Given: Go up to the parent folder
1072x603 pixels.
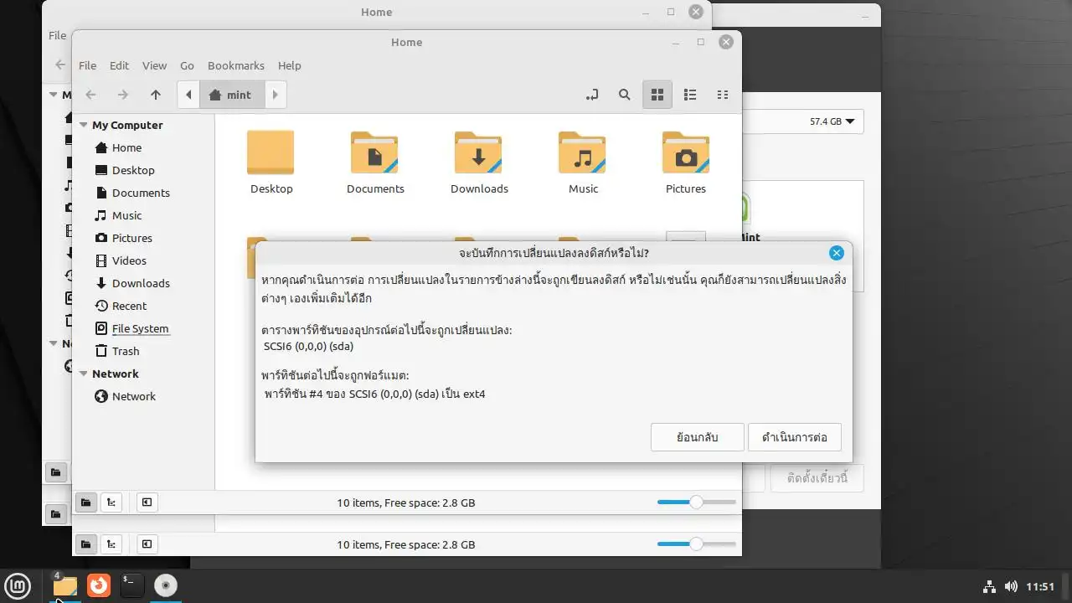Looking at the screenshot, I should (155, 95).
